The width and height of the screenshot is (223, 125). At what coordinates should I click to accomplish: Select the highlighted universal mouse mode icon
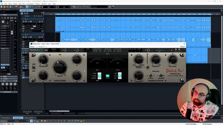(x=27, y=7)
